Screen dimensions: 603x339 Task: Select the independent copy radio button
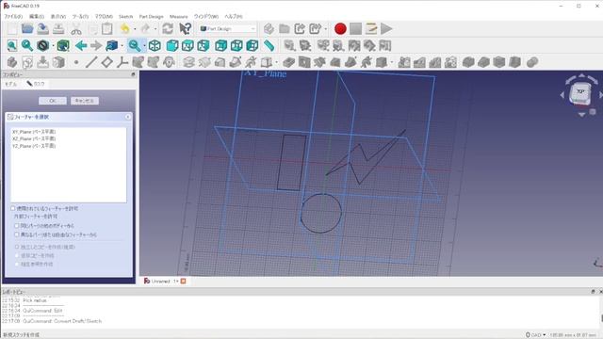17,247
